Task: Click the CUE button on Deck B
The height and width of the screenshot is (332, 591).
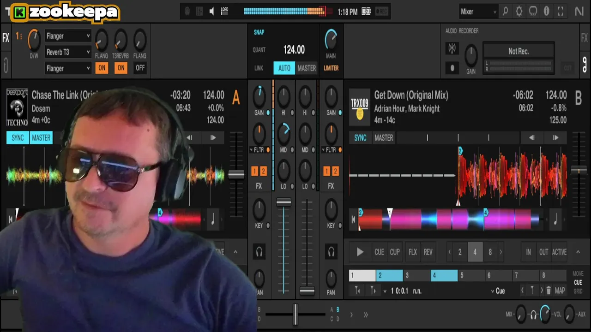Action: click(379, 252)
